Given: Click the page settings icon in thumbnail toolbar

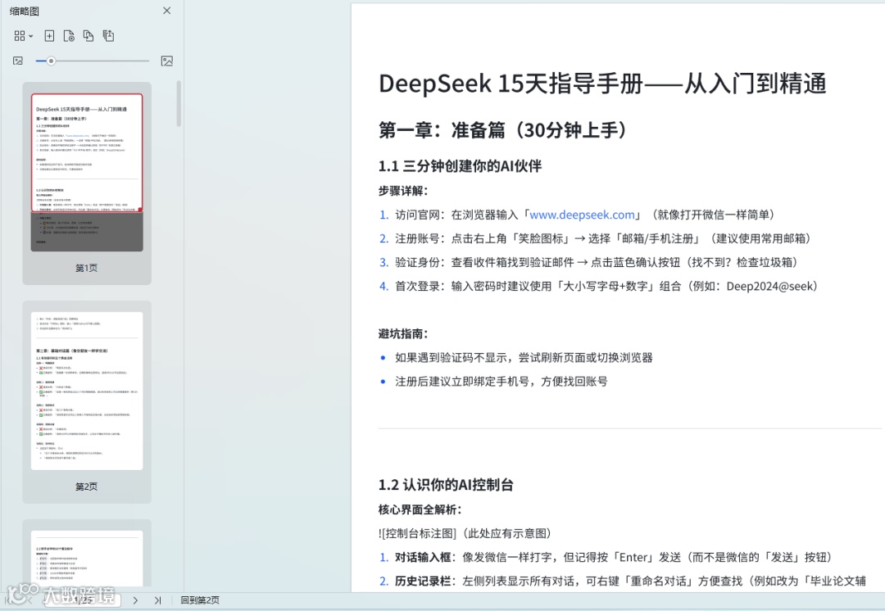Looking at the screenshot, I should coord(69,36).
